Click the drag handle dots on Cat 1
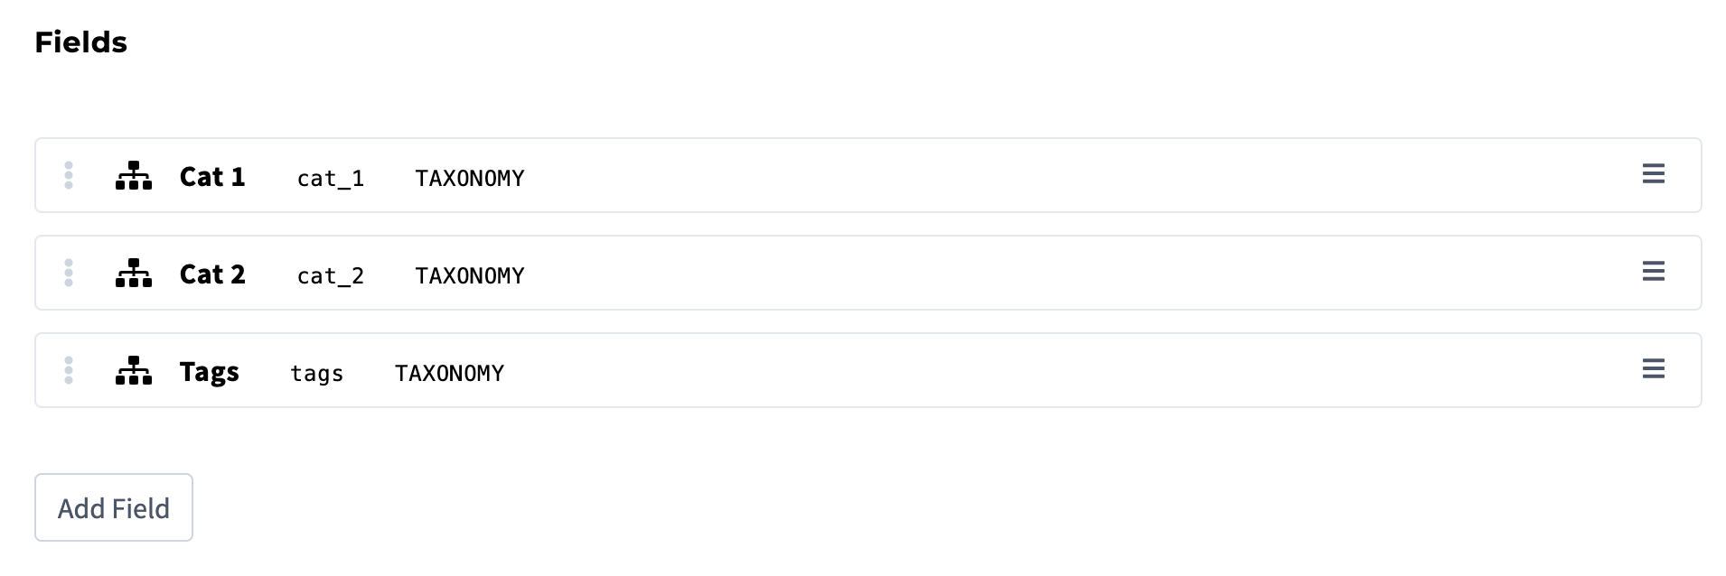Image resolution: width=1726 pixels, height=576 pixels. [70, 175]
